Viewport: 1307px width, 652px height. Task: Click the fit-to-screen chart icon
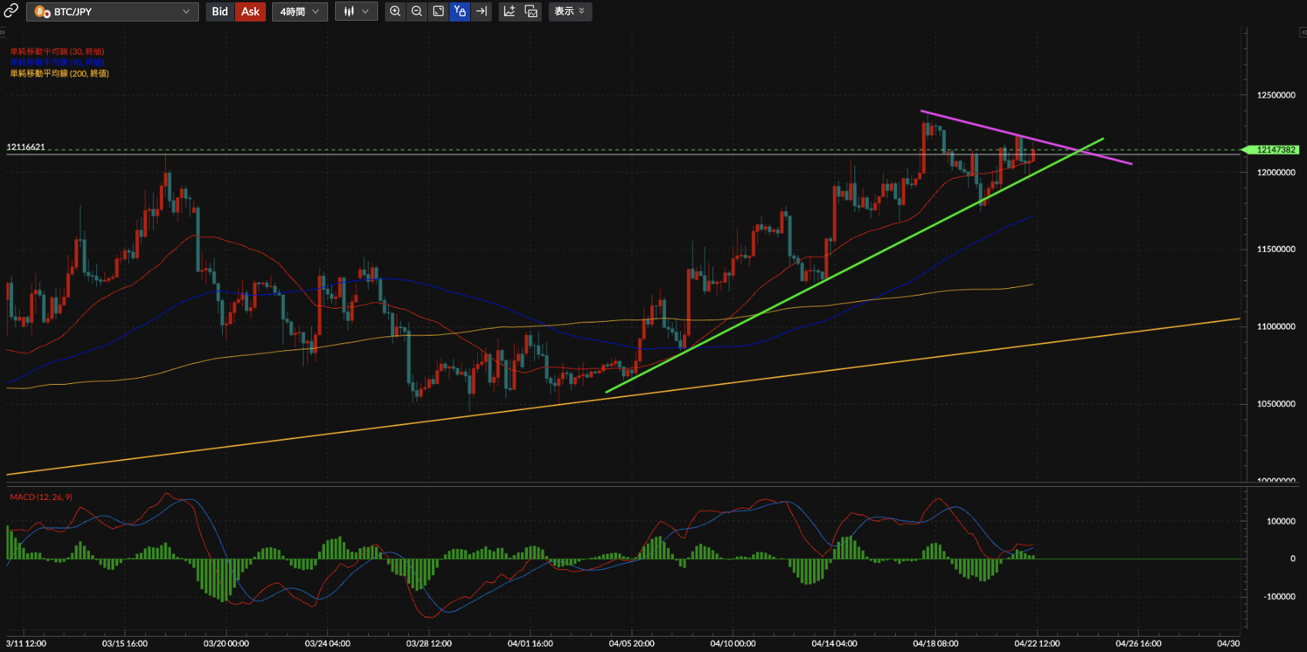438,12
